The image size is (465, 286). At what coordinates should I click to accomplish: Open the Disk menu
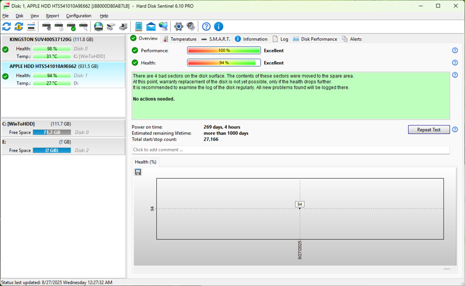[19, 16]
